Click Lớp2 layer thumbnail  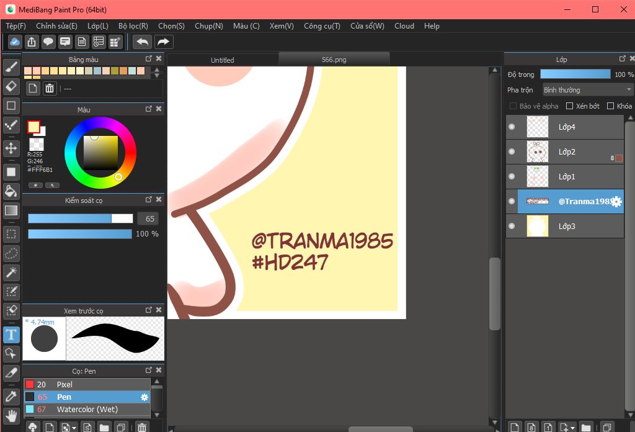538,151
